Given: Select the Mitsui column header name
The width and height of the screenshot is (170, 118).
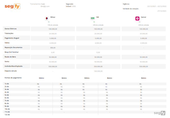Looking at the screenshot, I should tap(53, 17).
